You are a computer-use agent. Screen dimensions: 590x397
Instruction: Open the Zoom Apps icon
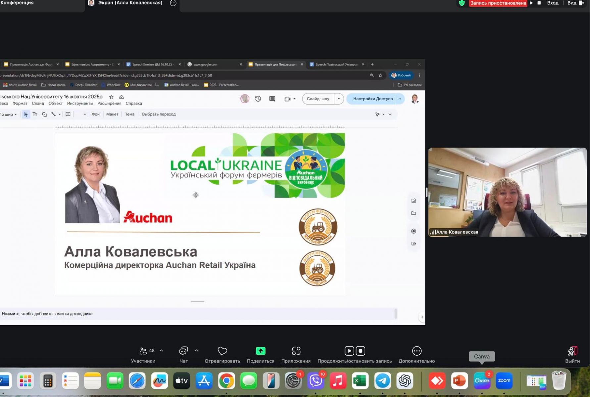(296, 351)
